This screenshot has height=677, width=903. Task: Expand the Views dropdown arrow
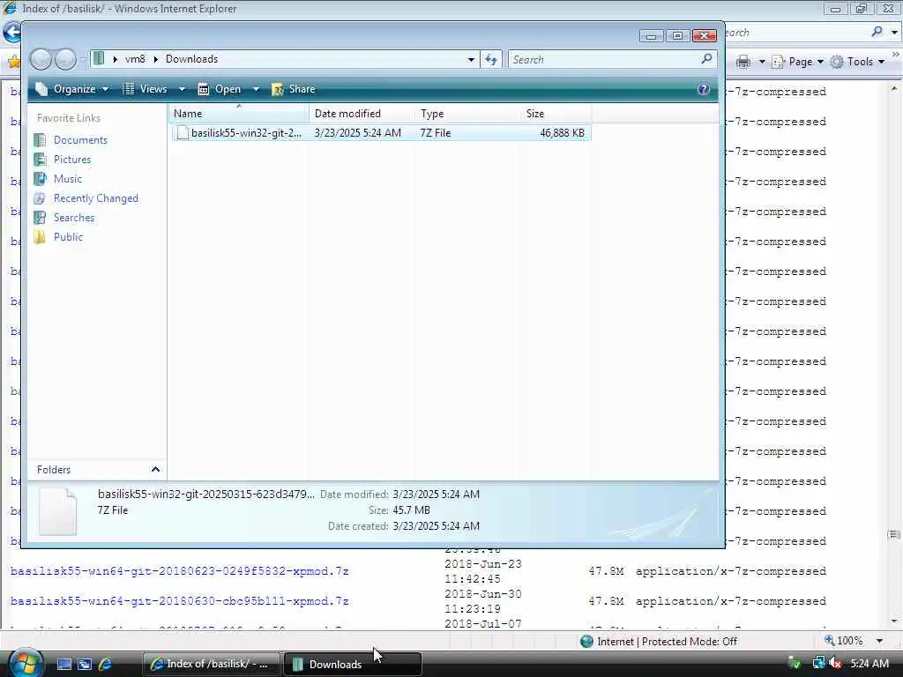182,89
